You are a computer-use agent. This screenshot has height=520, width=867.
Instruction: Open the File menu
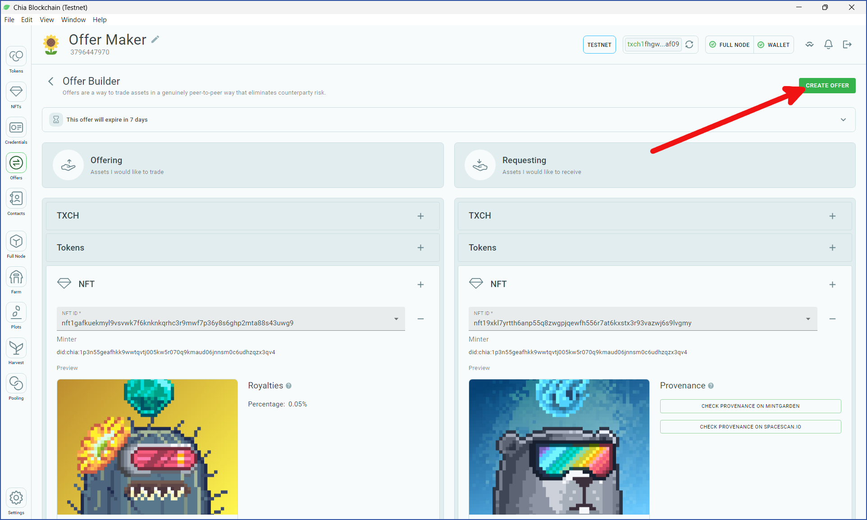[x=9, y=20]
